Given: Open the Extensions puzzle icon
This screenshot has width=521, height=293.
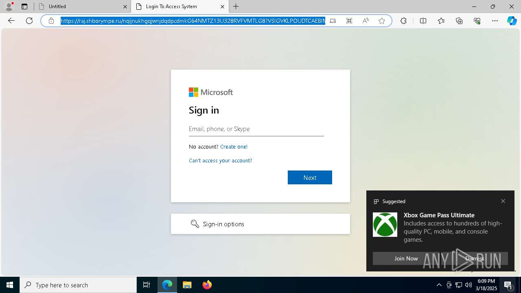Looking at the screenshot, I should click(403, 21).
